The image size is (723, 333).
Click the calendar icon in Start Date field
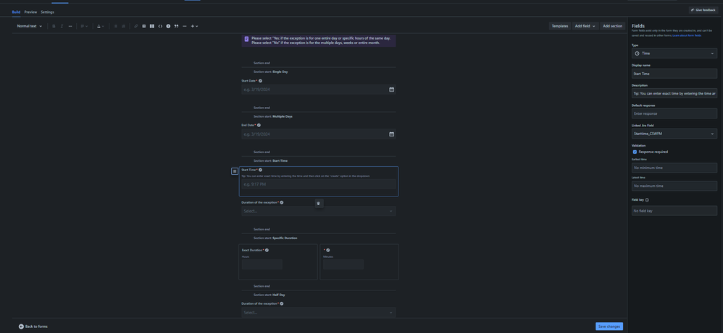point(391,90)
